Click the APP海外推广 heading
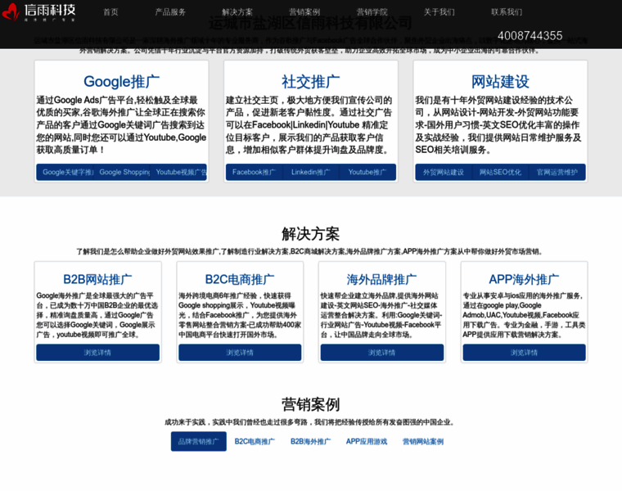 click(524, 279)
